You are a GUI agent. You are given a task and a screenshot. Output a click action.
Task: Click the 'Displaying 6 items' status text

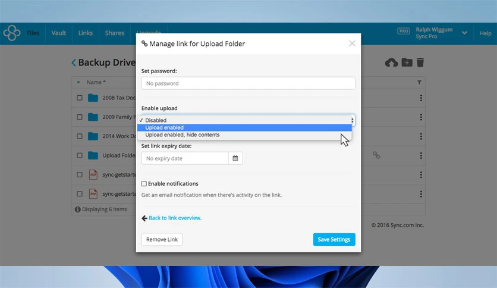click(104, 209)
